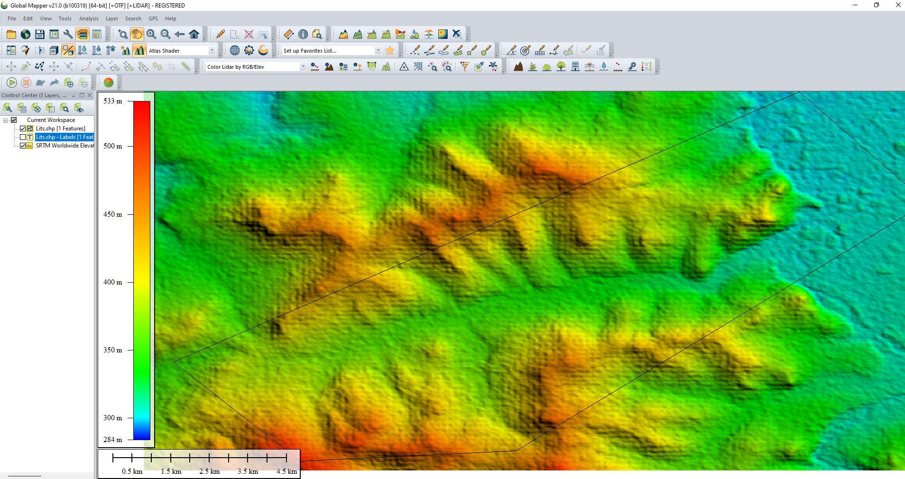
Task: Click the Lidar filter funnel icon
Action: pos(465,66)
